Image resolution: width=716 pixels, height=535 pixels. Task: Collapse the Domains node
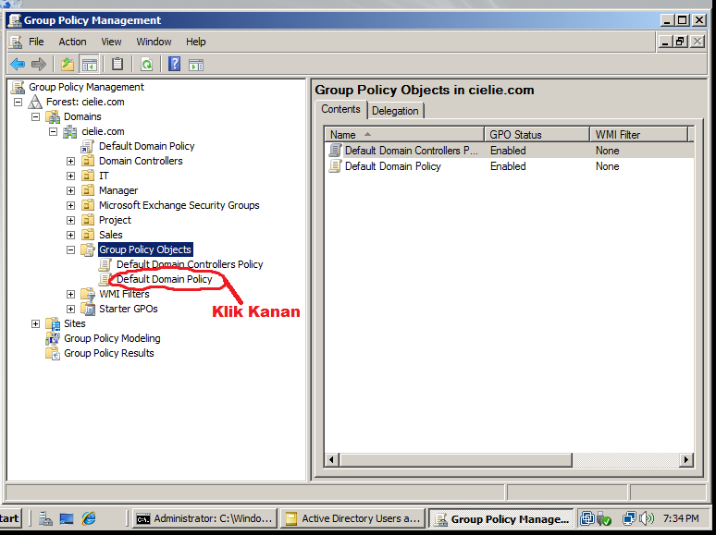36,117
